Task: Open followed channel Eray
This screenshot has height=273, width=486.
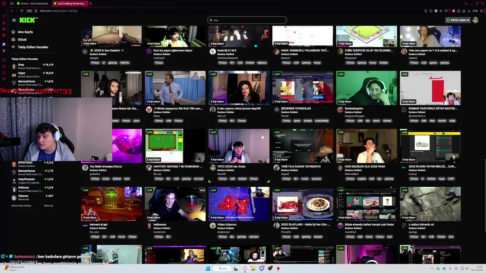Action: click(32, 66)
